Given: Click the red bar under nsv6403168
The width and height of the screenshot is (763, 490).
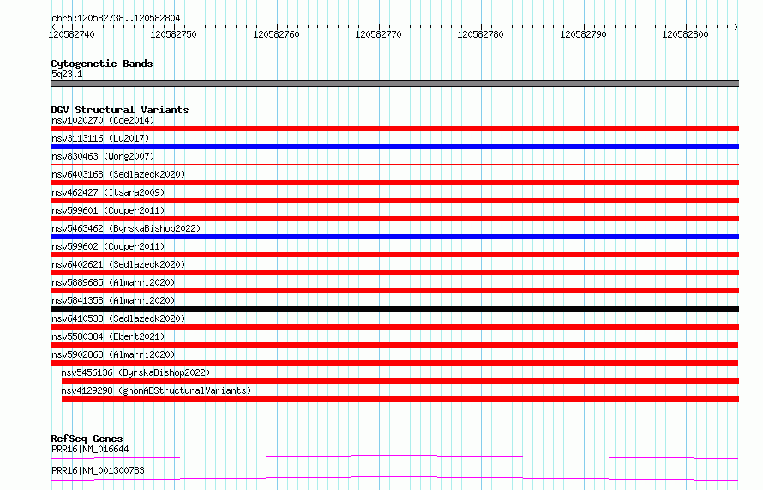Looking at the screenshot, I should [x=394, y=183].
